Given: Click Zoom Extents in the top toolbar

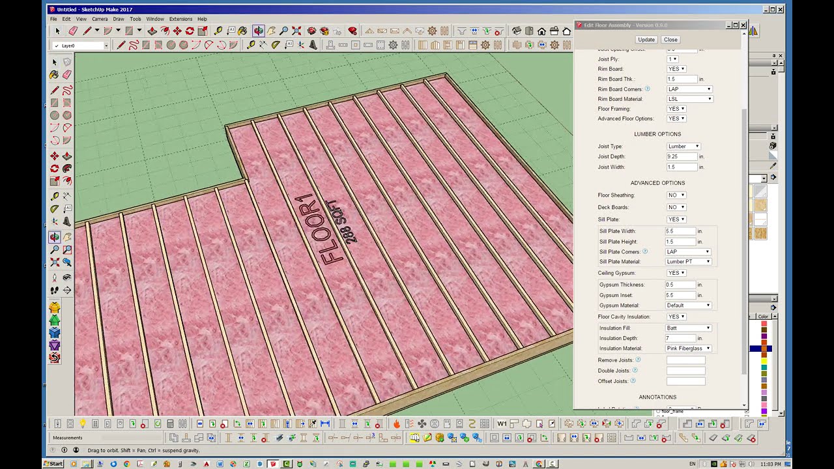Looking at the screenshot, I should point(296,31).
